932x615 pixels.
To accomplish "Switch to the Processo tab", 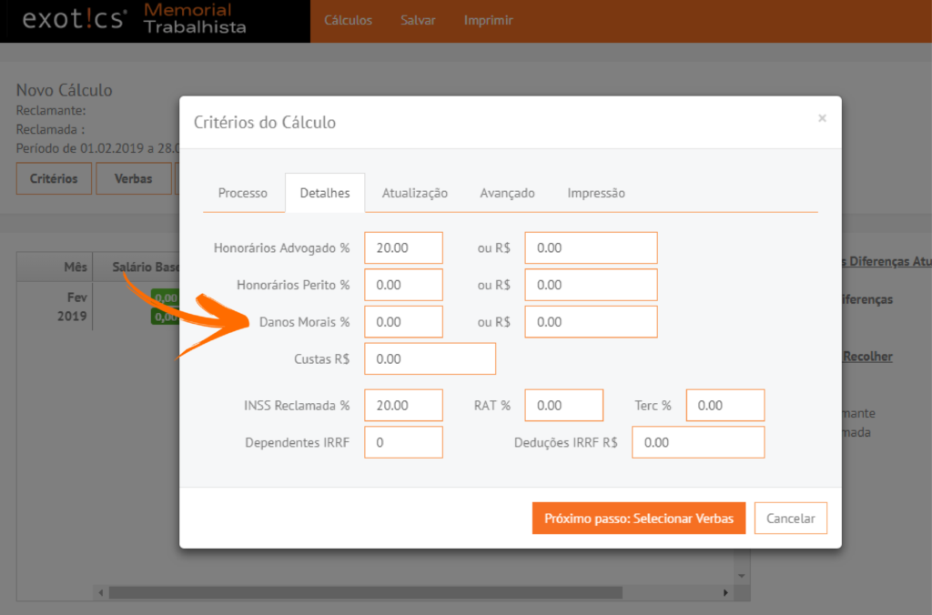I will (x=243, y=193).
